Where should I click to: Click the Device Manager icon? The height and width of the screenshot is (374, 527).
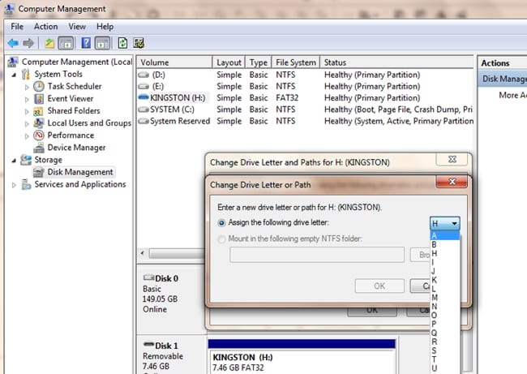click(x=39, y=148)
